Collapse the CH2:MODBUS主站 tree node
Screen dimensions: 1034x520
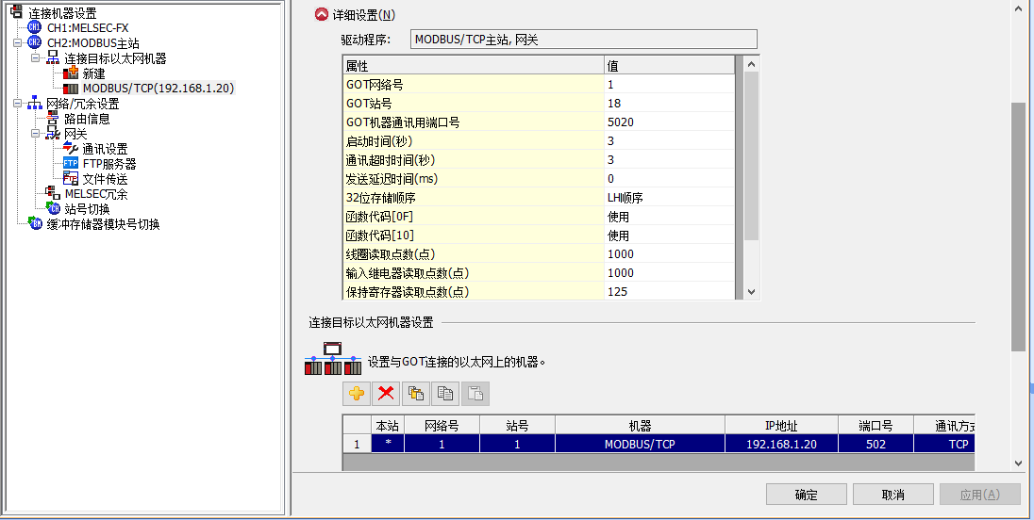[19, 43]
